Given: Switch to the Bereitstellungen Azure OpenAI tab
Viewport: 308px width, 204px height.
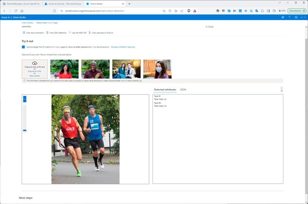Looking at the screenshot, I should pyautogui.click(x=22, y=4).
